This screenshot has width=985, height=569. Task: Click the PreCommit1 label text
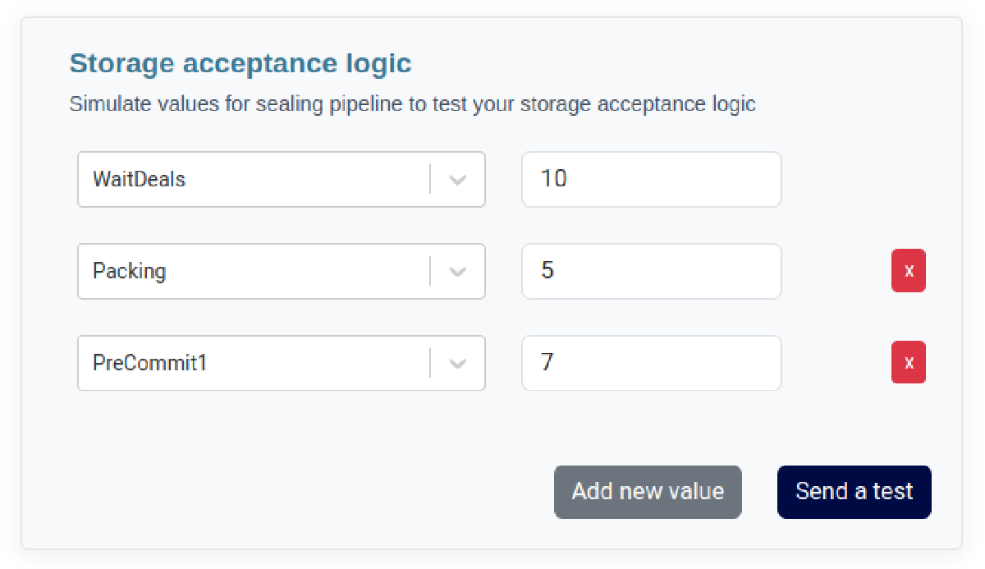coord(150,362)
